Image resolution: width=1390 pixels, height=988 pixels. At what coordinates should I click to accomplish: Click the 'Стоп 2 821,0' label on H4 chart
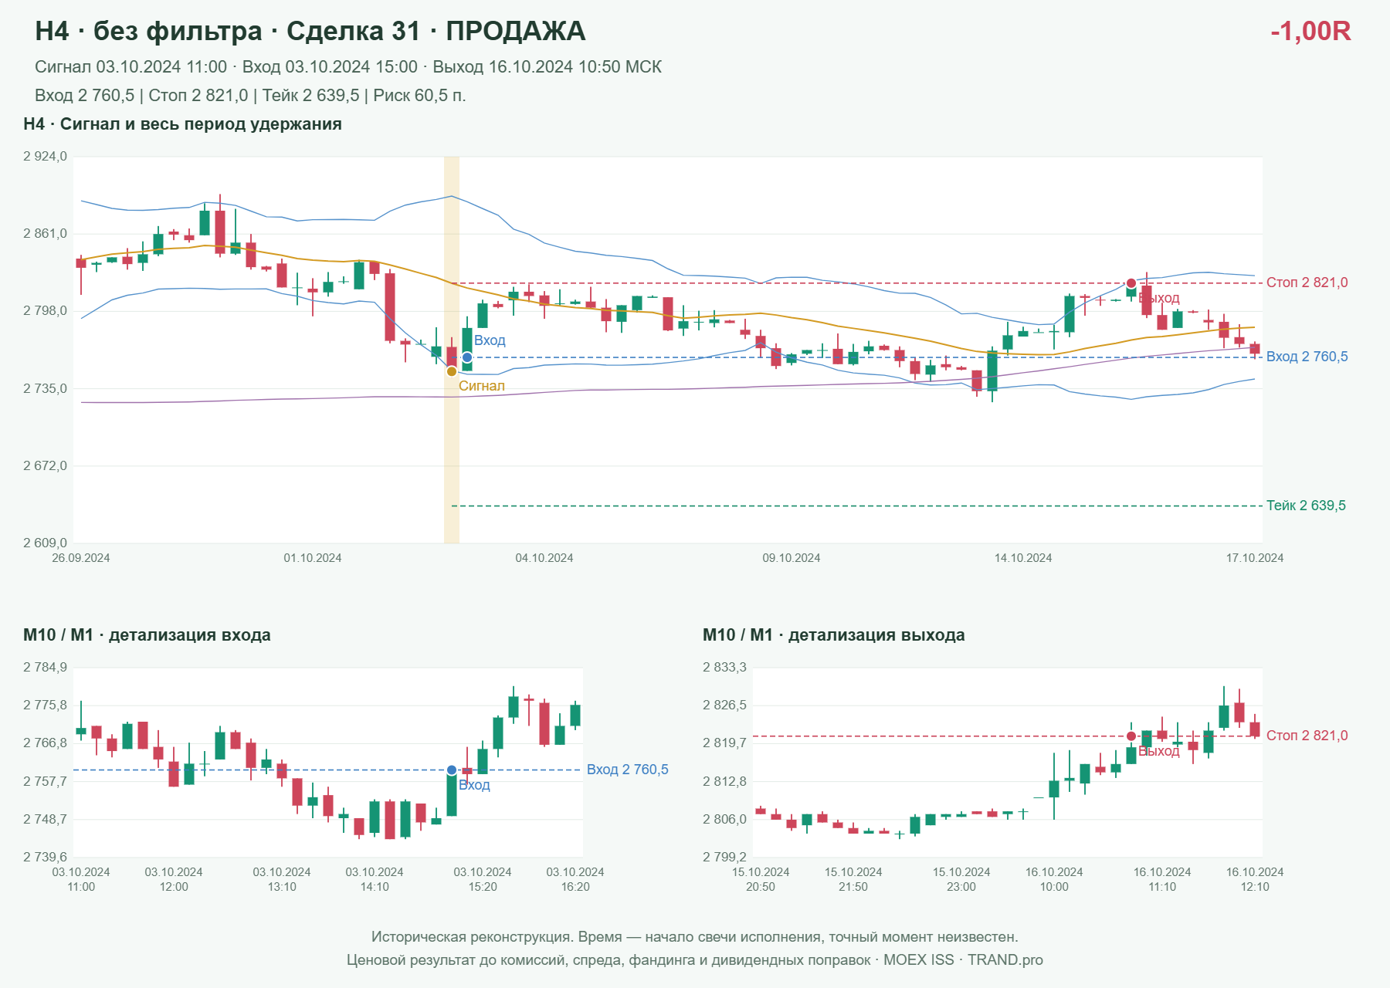(1307, 283)
